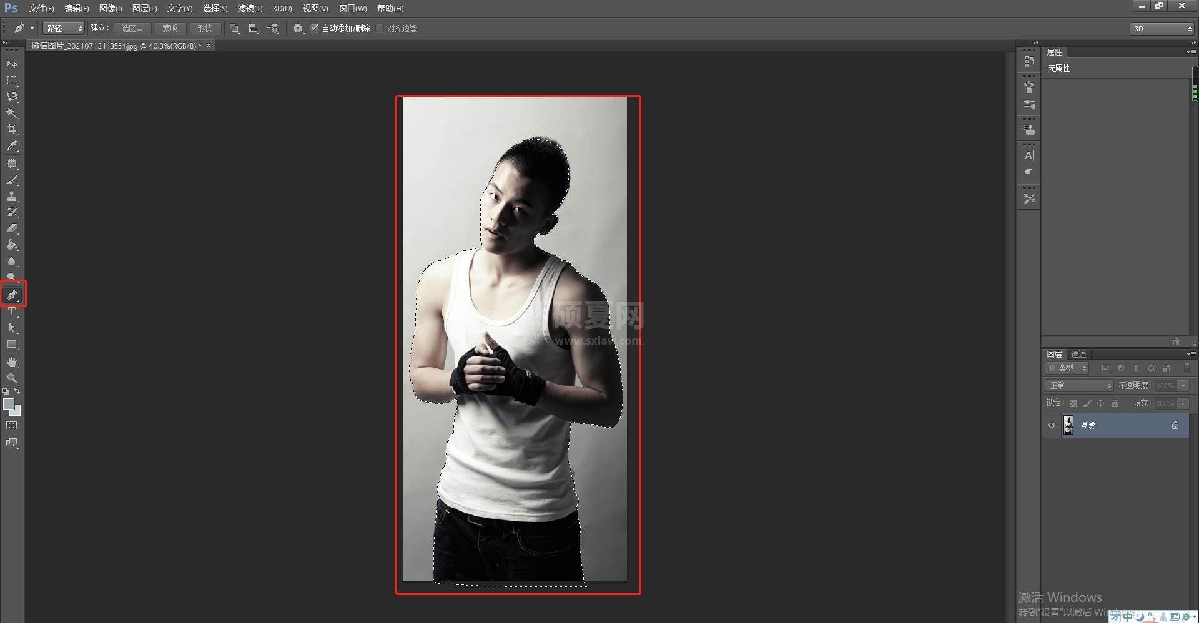Select the Eyedropper tool
This screenshot has height=623, width=1199.
[12, 146]
